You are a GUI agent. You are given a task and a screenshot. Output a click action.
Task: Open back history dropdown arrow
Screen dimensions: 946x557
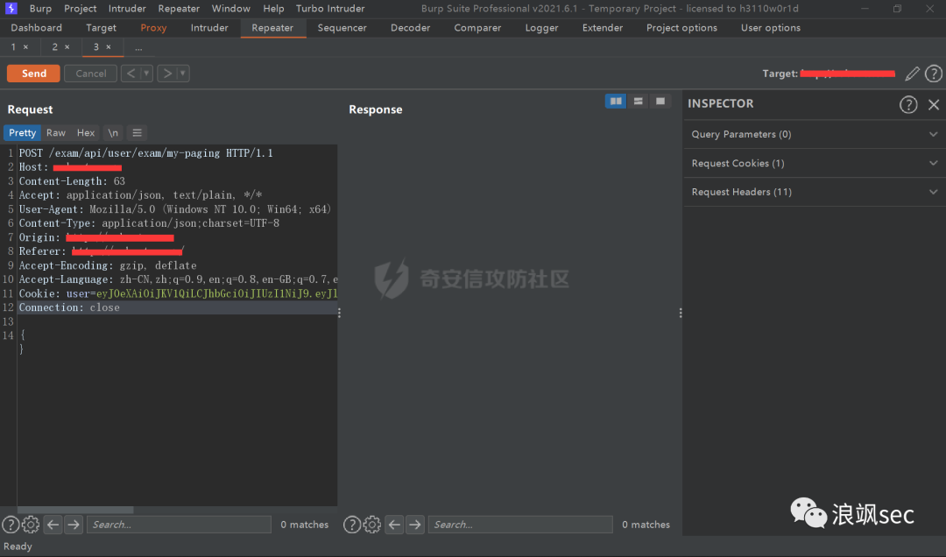pos(146,74)
